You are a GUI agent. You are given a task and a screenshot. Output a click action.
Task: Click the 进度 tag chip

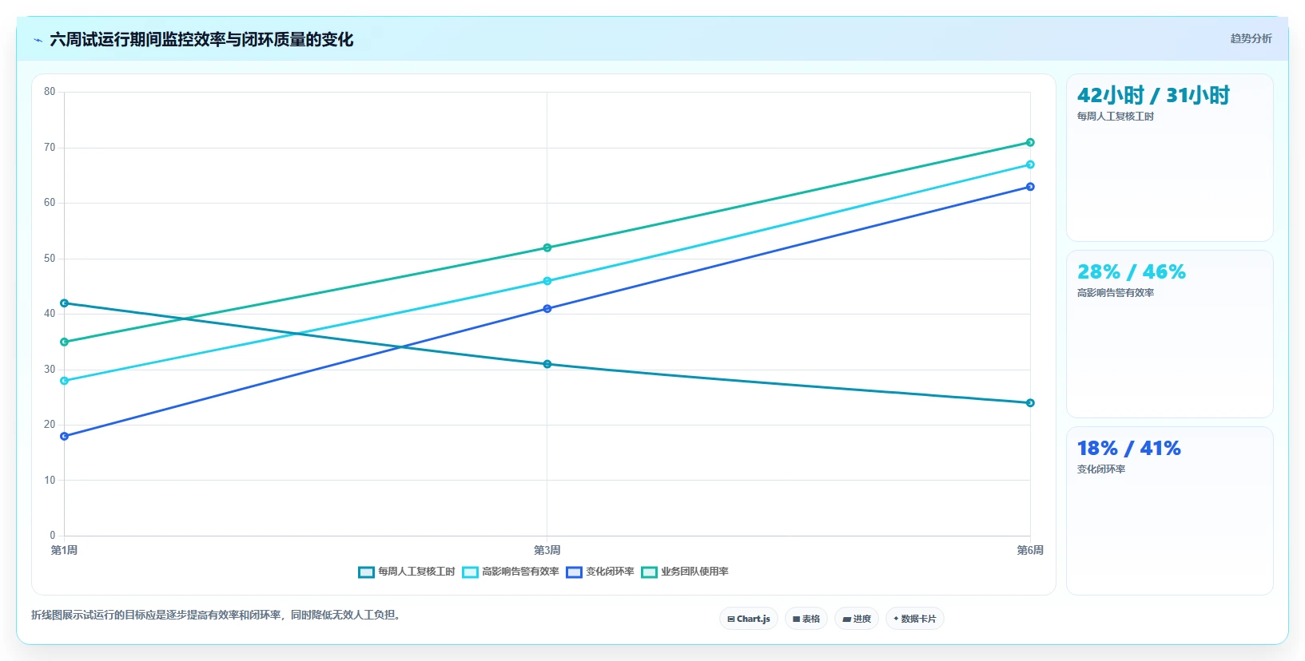pyautogui.click(x=857, y=619)
